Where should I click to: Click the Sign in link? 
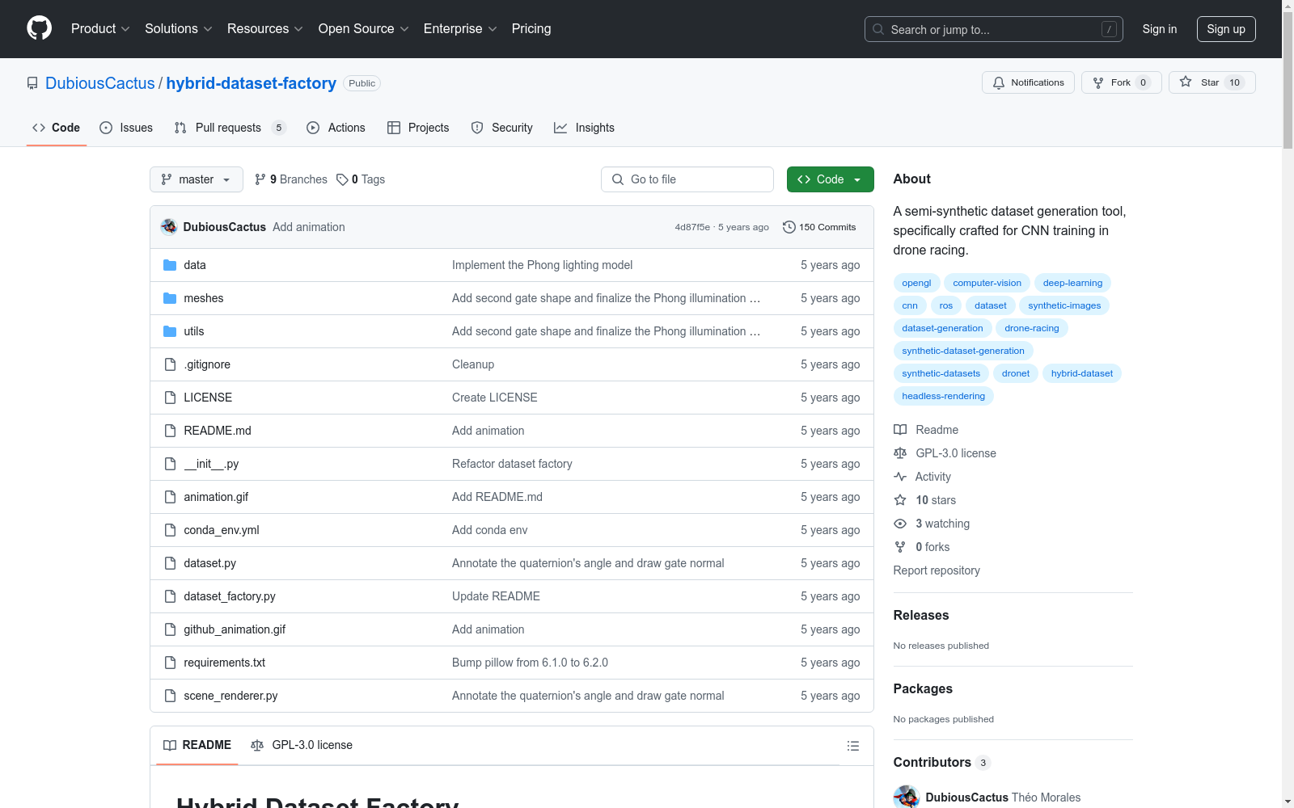(x=1160, y=29)
